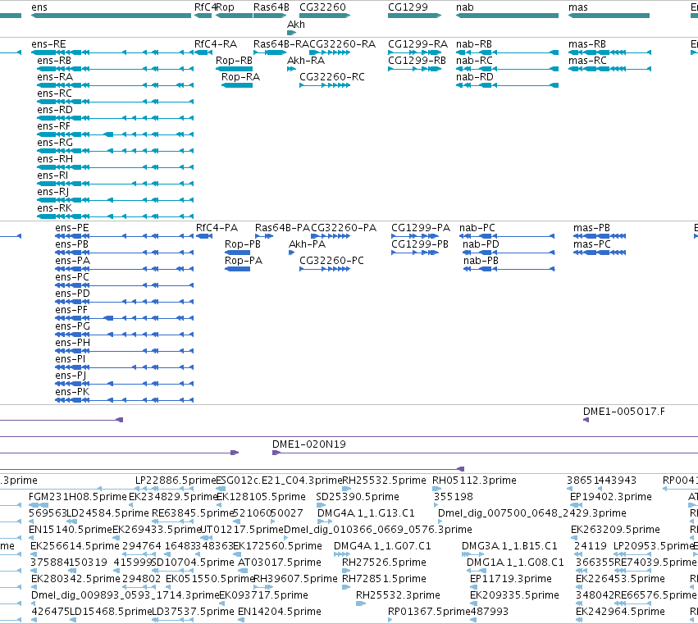Click transcript CG1299-RB
Screen dimensions: 698x624
point(415,69)
